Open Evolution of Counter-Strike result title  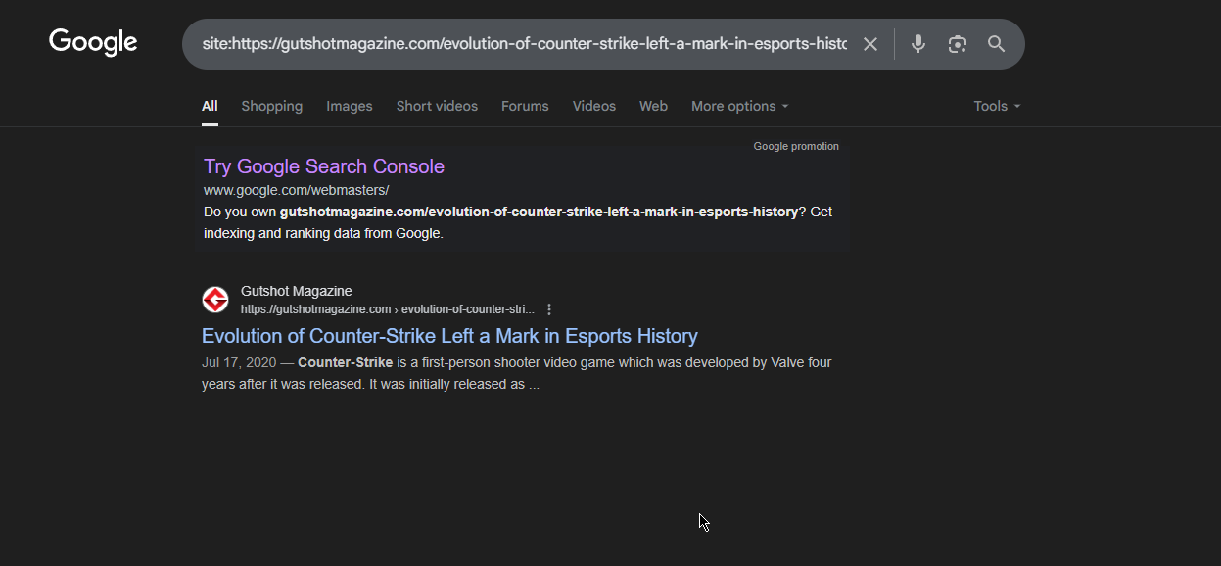(449, 336)
